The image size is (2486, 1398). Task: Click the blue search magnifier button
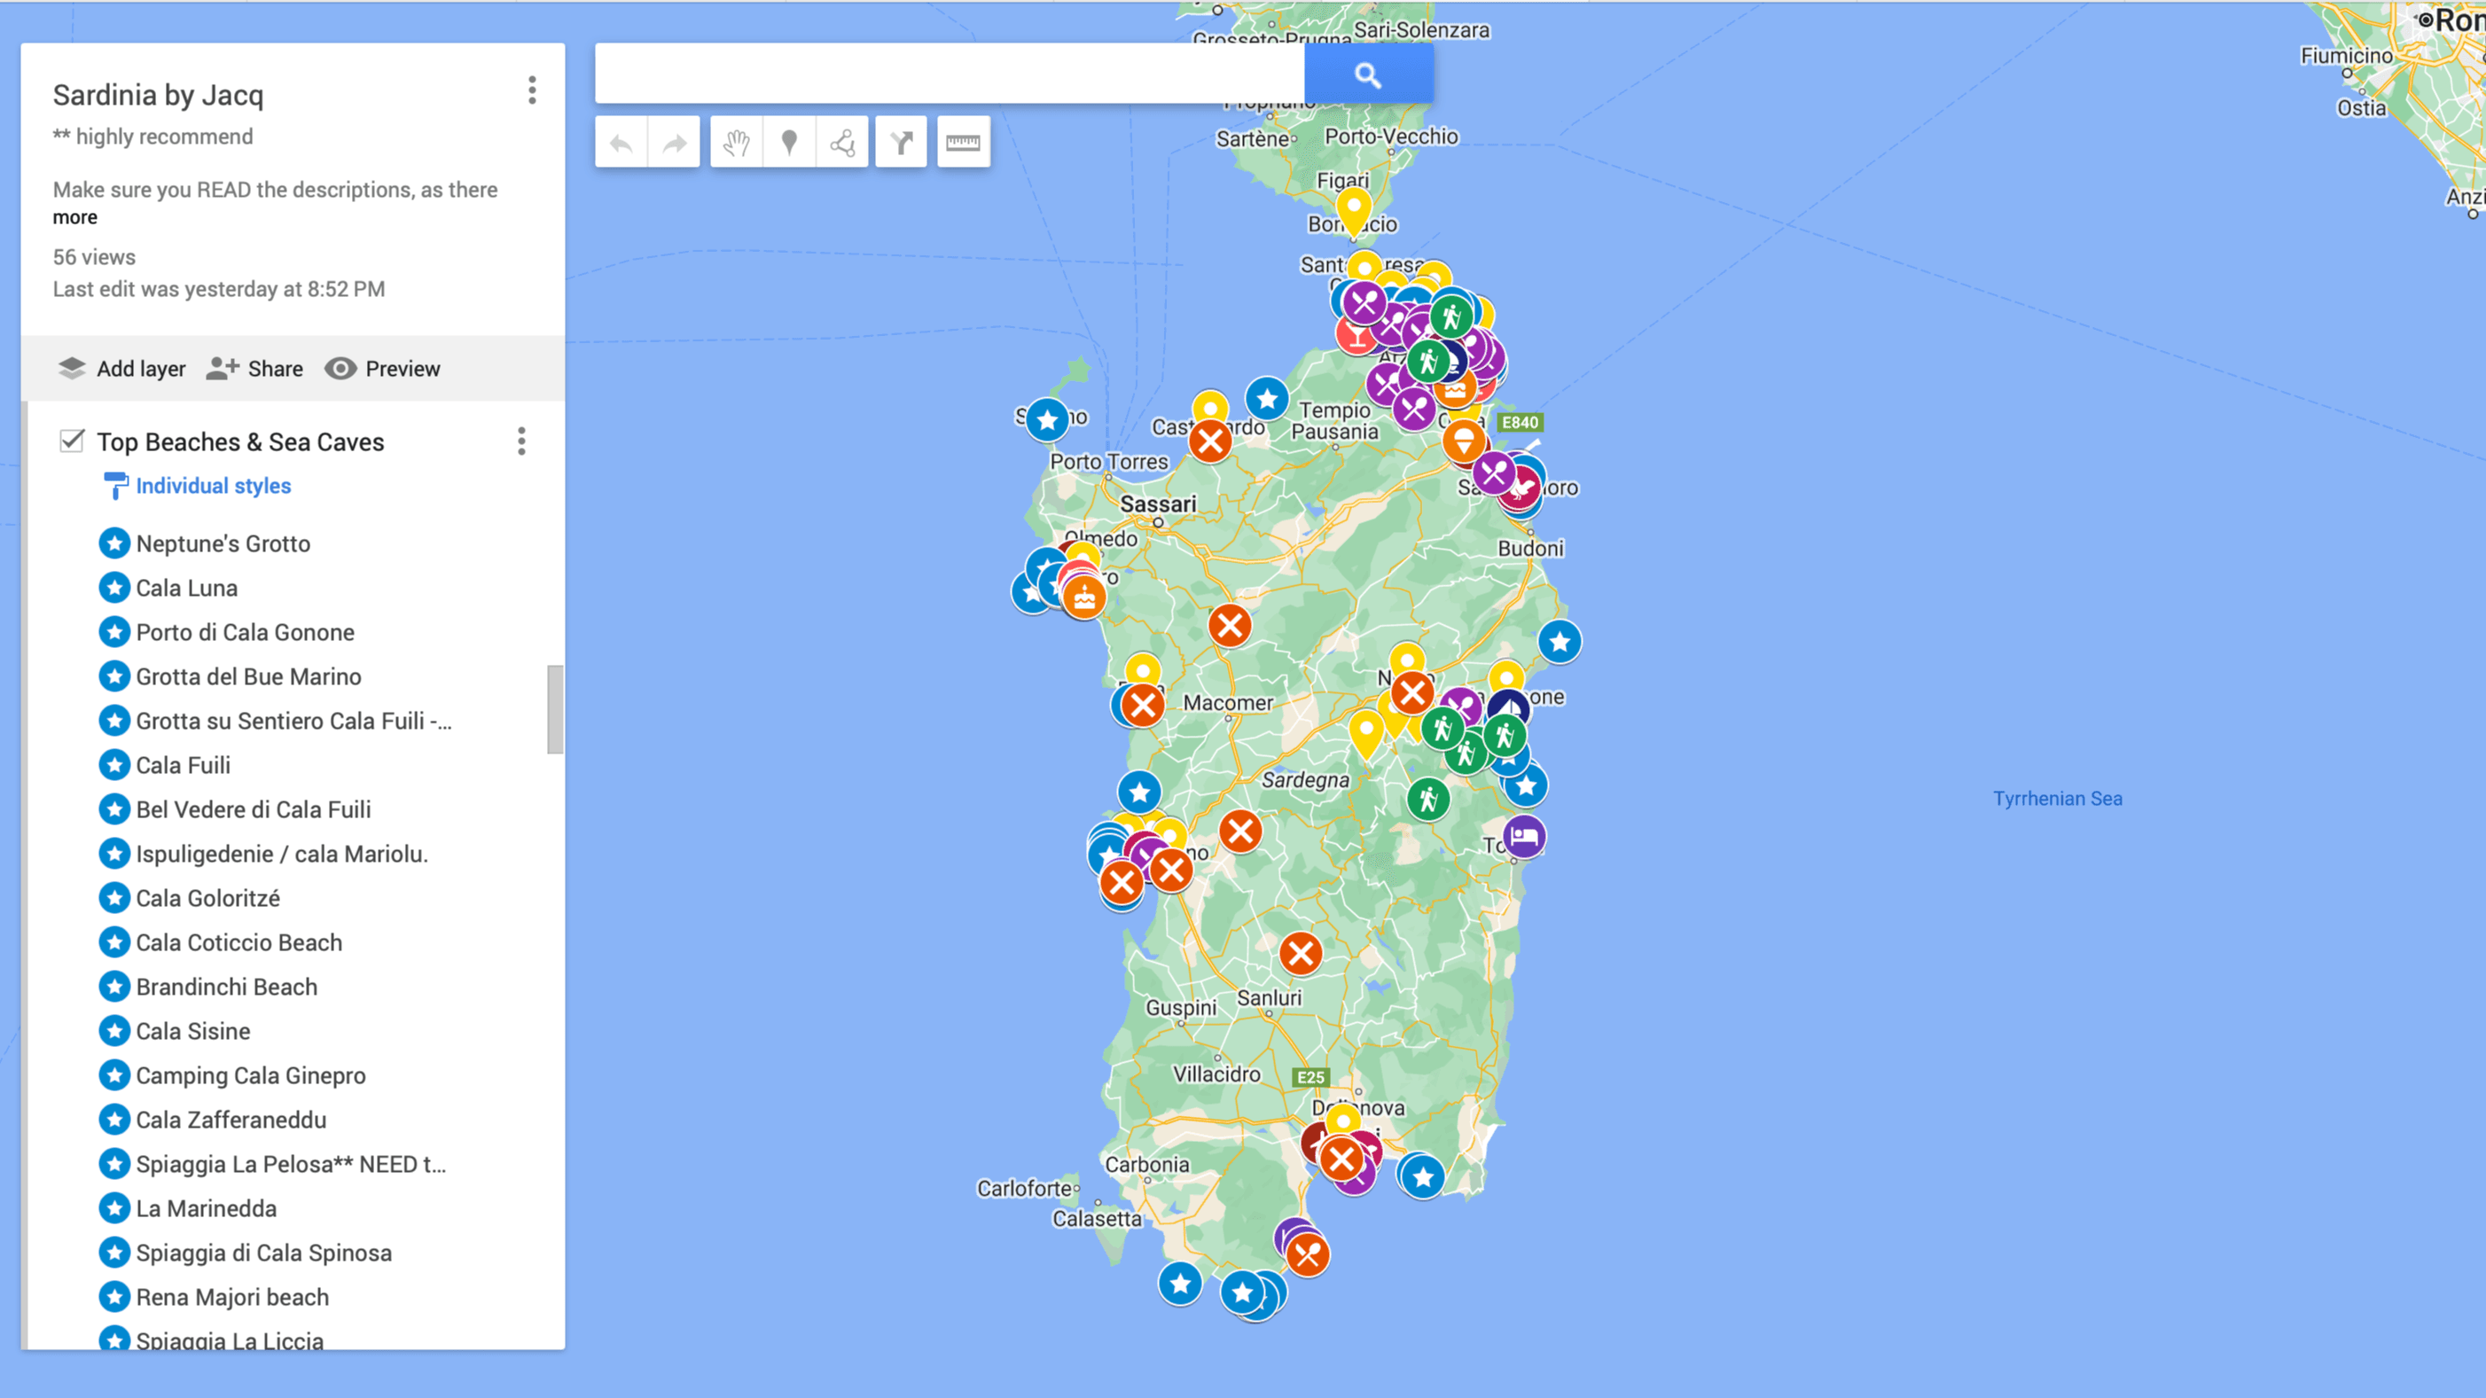coord(1369,74)
